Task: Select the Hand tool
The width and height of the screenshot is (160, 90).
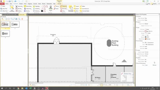Action: click(3, 6)
